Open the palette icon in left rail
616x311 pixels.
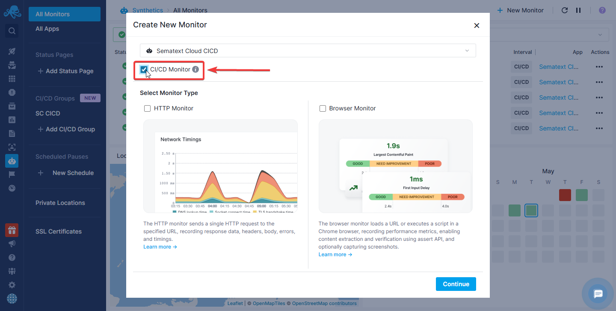coord(12,188)
